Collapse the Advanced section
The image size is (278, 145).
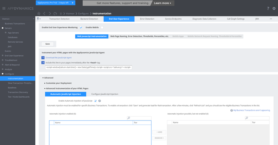pyautogui.click(x=43, y=78)
